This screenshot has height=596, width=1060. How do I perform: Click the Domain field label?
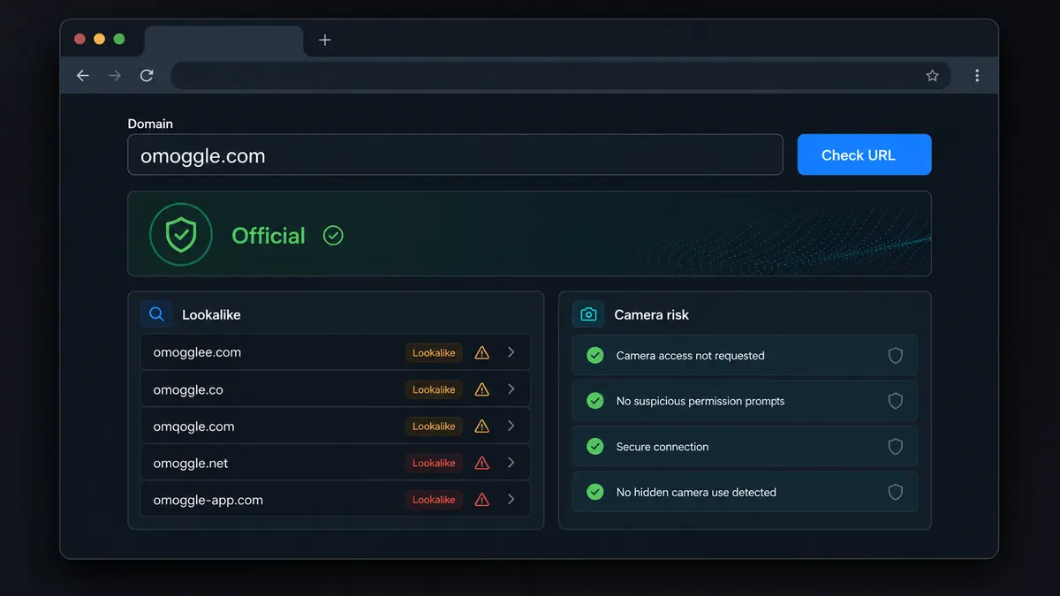coord(150,124)
